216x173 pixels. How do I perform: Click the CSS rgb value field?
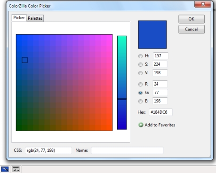coord(48,150)
